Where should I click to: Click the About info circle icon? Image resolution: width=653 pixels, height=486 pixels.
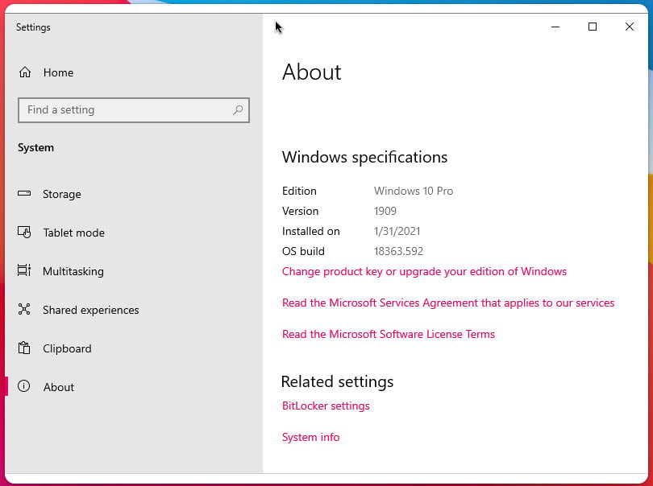[23, 386]
